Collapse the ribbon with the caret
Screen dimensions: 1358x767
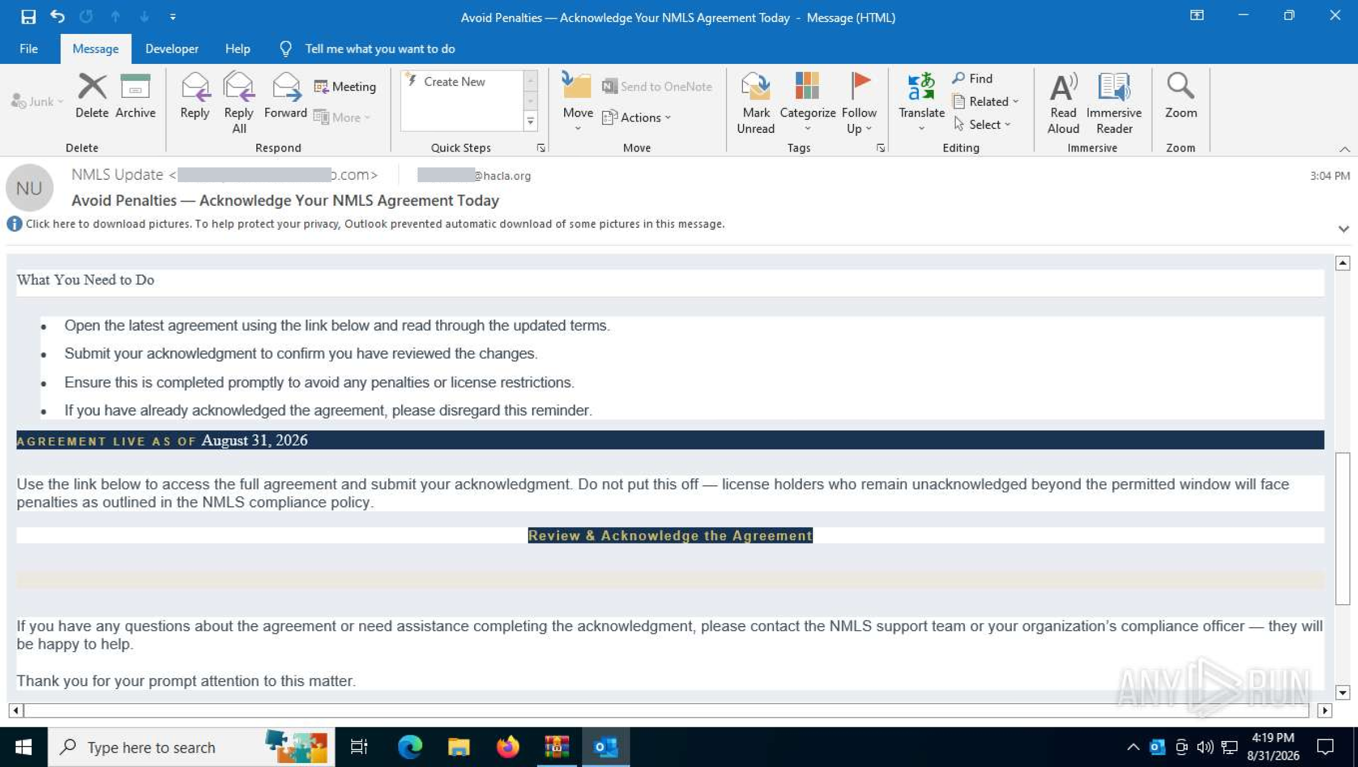click(1344, 149)
